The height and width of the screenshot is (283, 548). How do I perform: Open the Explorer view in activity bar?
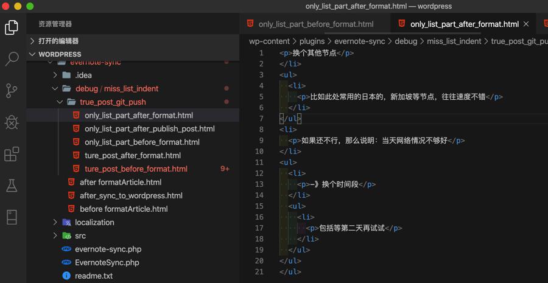tap(12, 27)
